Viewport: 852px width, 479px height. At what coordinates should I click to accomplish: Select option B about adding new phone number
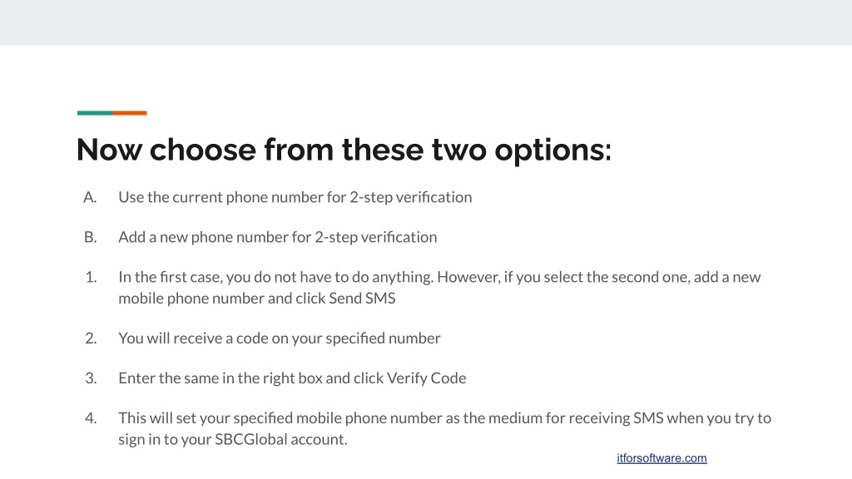point(278,237)
